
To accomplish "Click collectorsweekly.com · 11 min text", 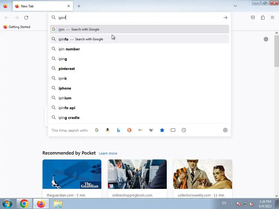I will coord(201,195).
